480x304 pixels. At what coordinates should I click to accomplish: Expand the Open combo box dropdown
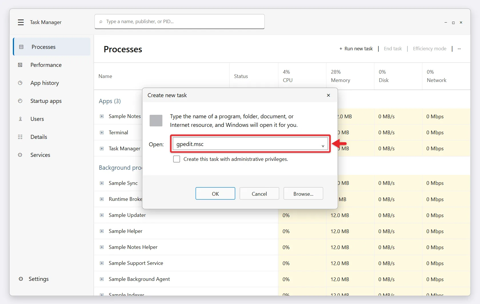pos(323,146)
